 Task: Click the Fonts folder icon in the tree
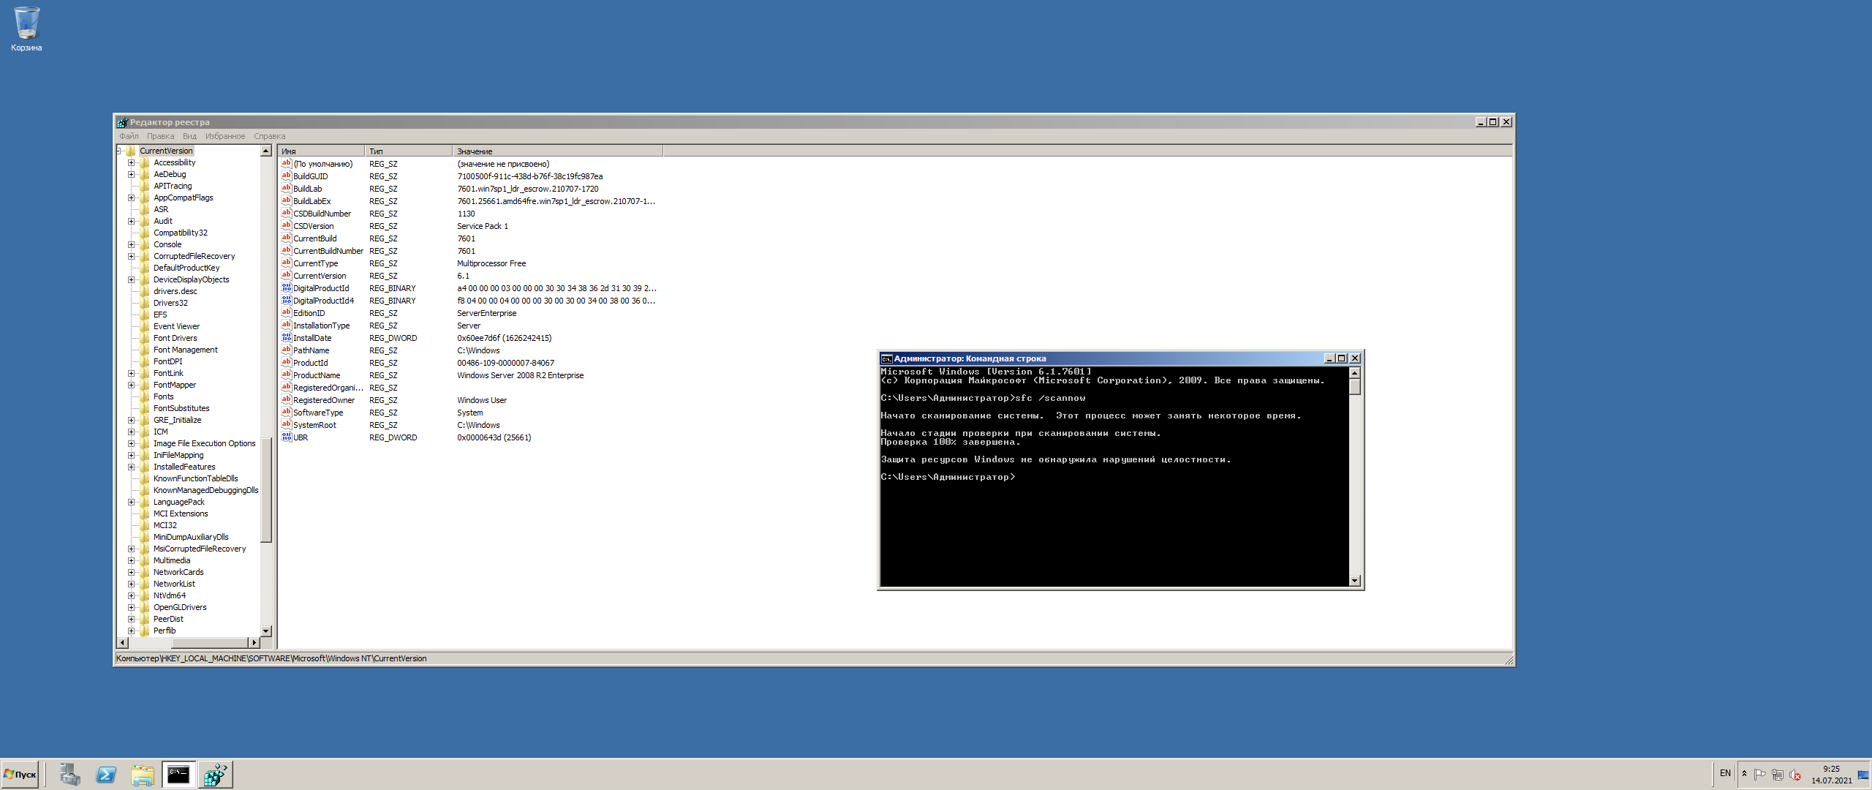click(145, 396)
